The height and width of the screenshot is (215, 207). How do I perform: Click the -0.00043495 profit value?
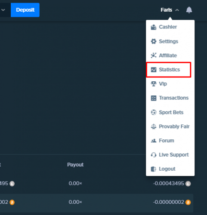pos(169,184)
